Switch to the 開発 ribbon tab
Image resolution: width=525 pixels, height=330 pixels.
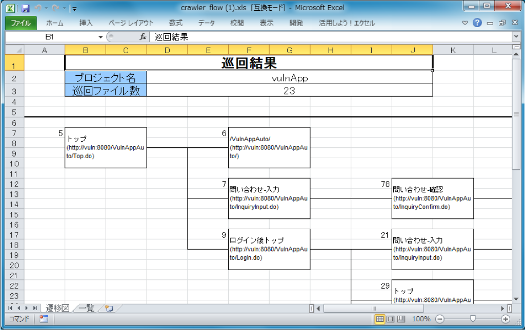pyautogui.click(x=296, y=23)
